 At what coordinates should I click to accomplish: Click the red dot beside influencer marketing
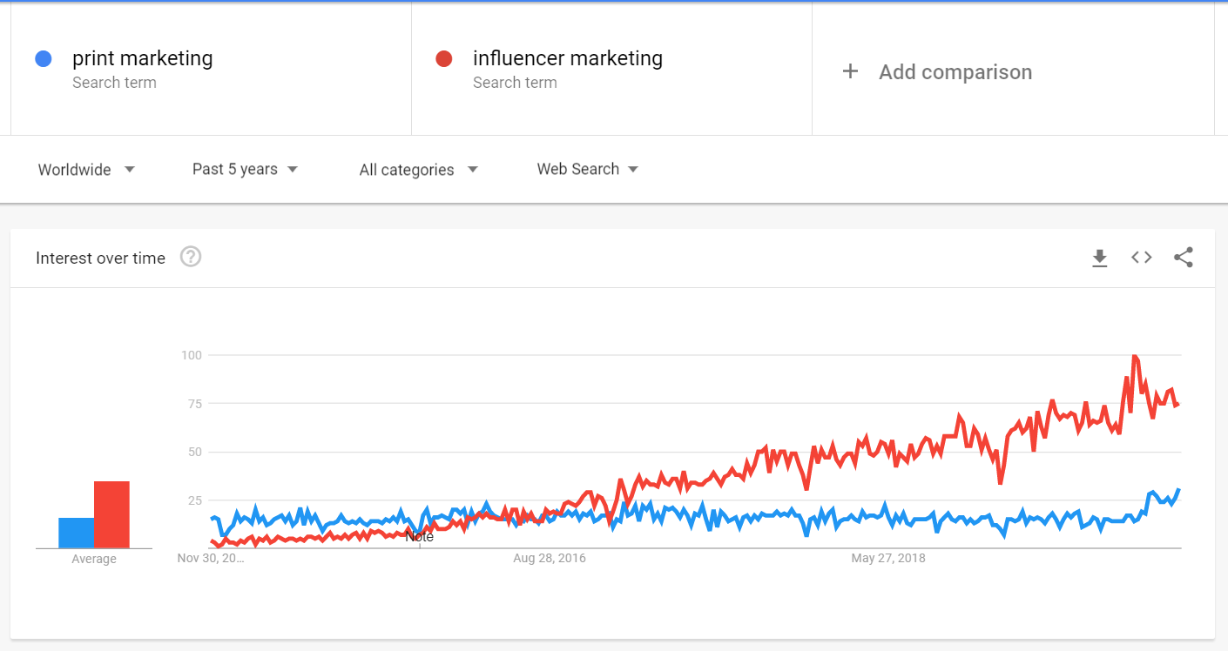(443, 58)
